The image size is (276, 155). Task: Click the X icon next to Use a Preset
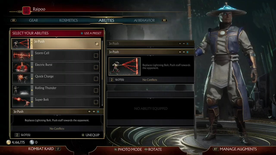[x=82, y=33]
